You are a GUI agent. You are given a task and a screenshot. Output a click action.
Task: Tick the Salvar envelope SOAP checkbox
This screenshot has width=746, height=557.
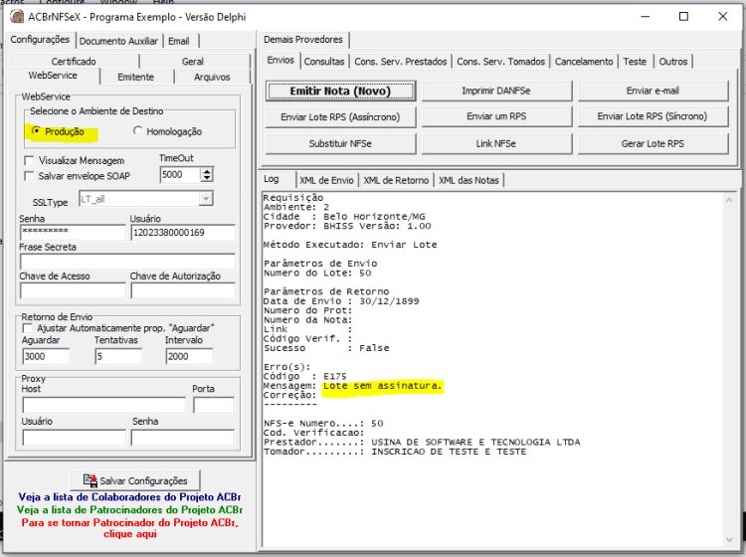(x=29, y=176)
